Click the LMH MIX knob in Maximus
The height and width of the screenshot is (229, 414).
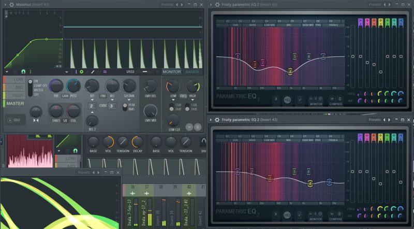click(150, 110)
